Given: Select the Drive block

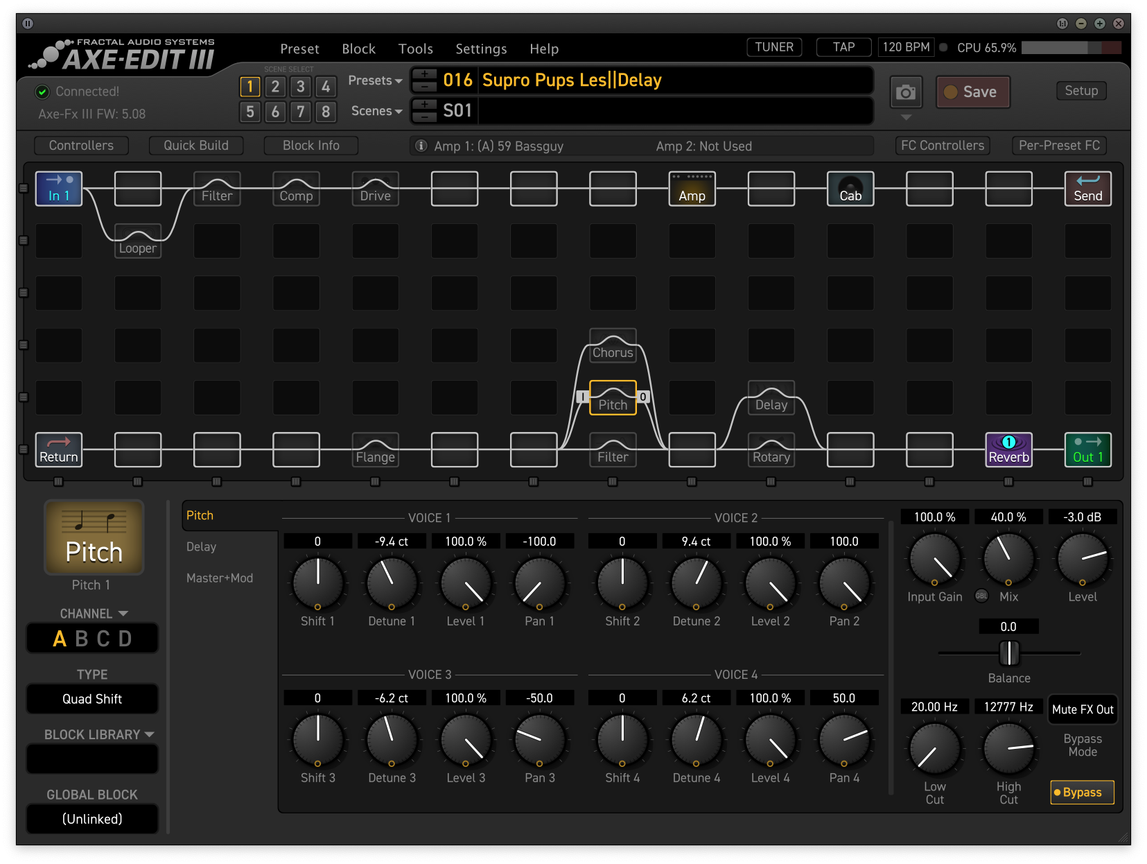Looking at the screenshot, I should (375, 189).
